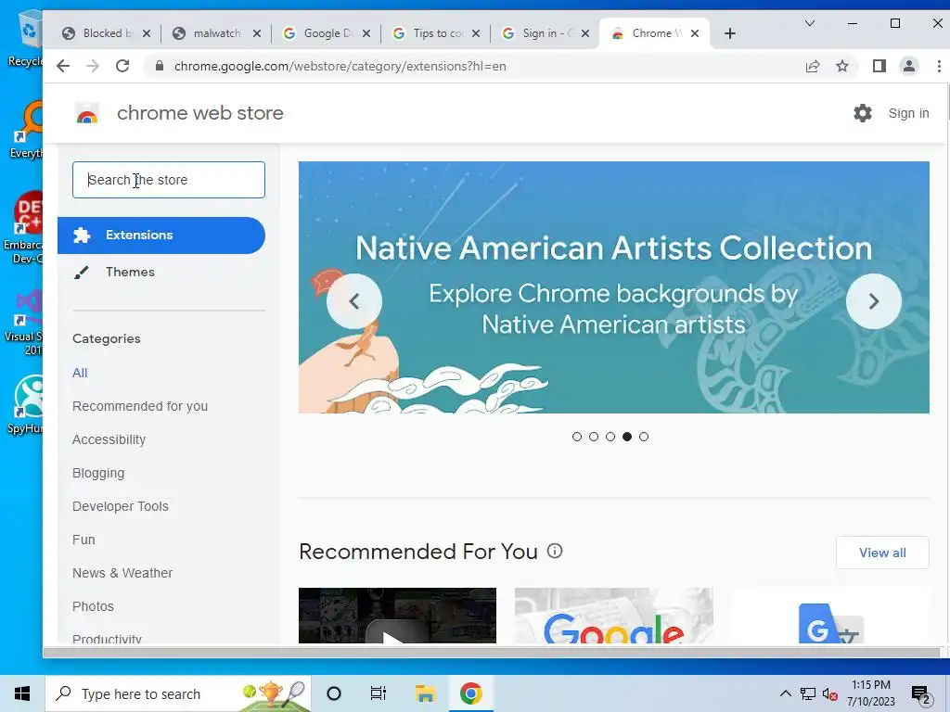Choose the All category
The image size is (950, 712).
click(x=80, y=373)
